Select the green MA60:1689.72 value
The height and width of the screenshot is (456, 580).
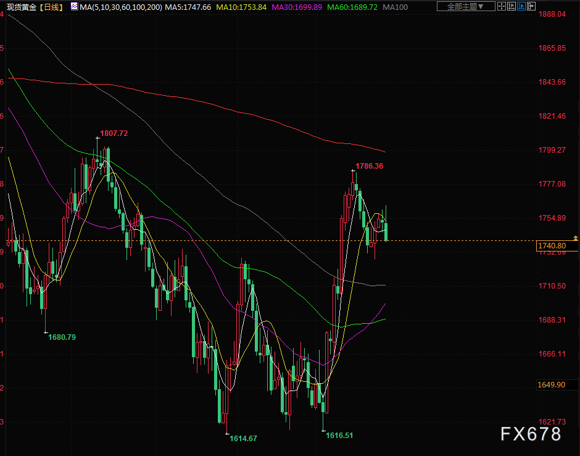tap(352, 7)
